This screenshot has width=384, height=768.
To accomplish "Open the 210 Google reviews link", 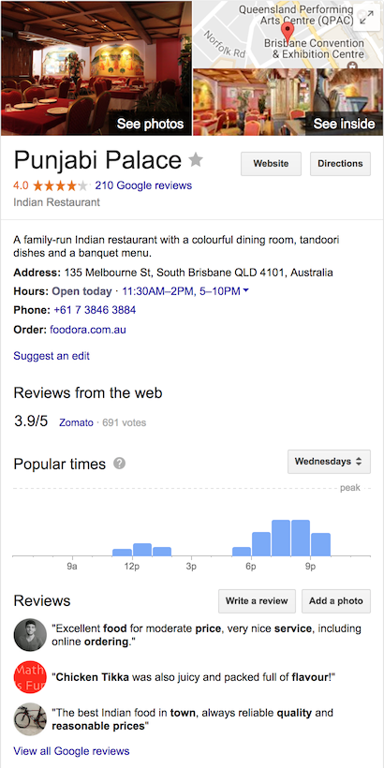I will [x=143, y=185].
